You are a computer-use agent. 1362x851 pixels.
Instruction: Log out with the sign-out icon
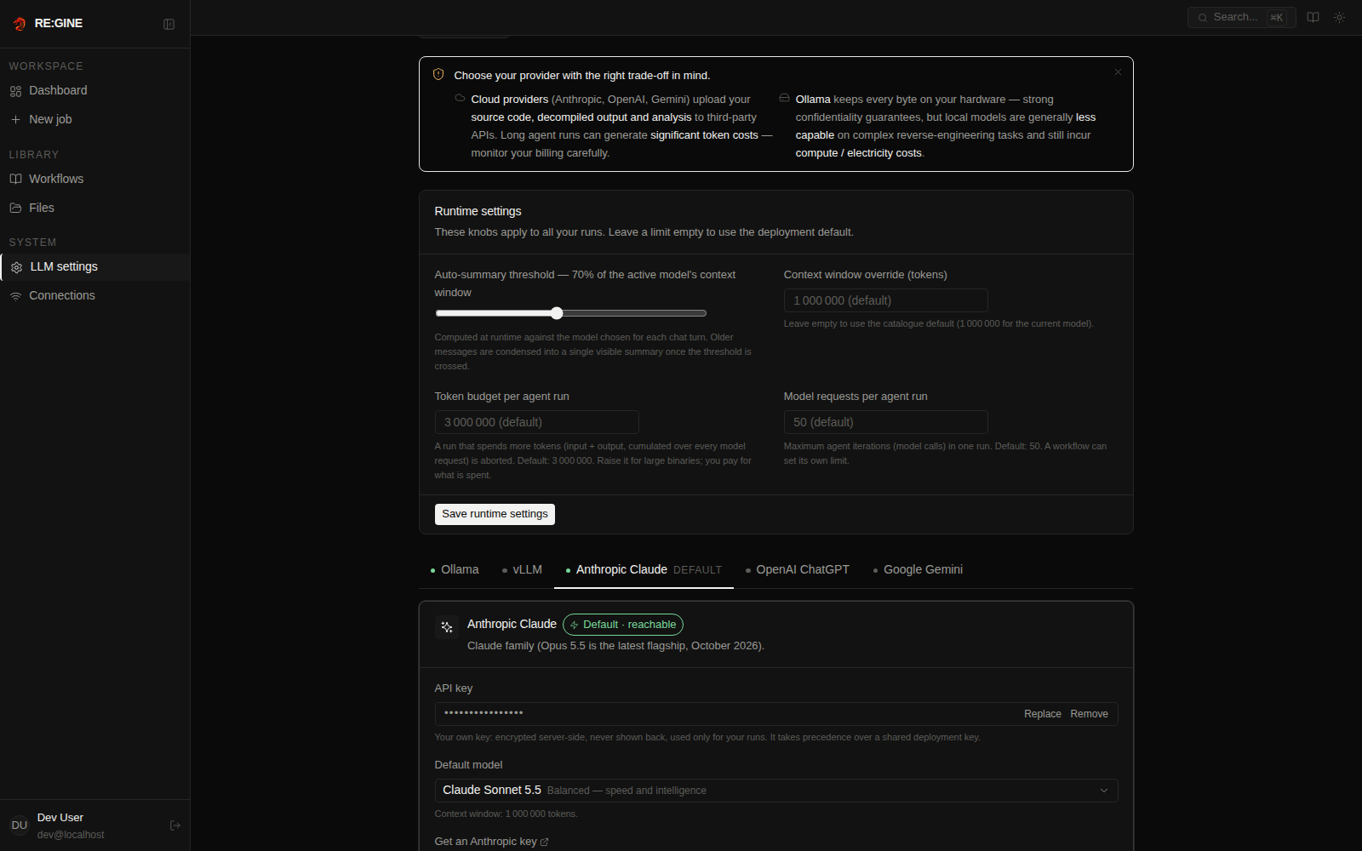coord(175,825)
